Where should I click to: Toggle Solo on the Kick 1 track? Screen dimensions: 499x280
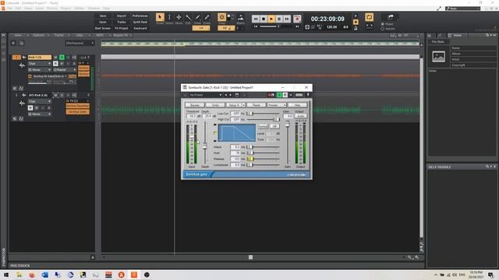click(x=62, y=58)
